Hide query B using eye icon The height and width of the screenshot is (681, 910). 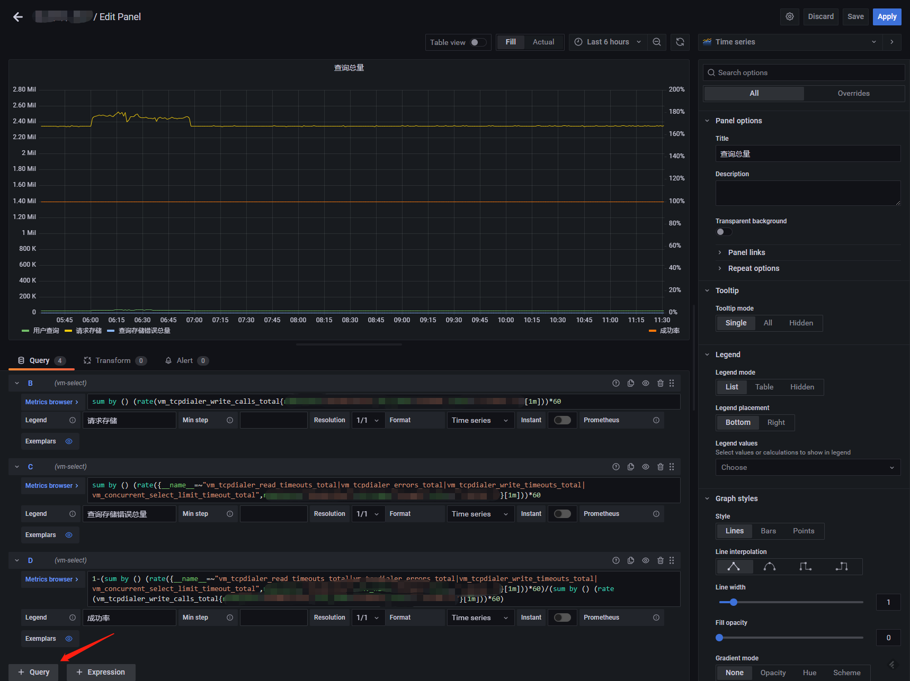pos(645,383)
